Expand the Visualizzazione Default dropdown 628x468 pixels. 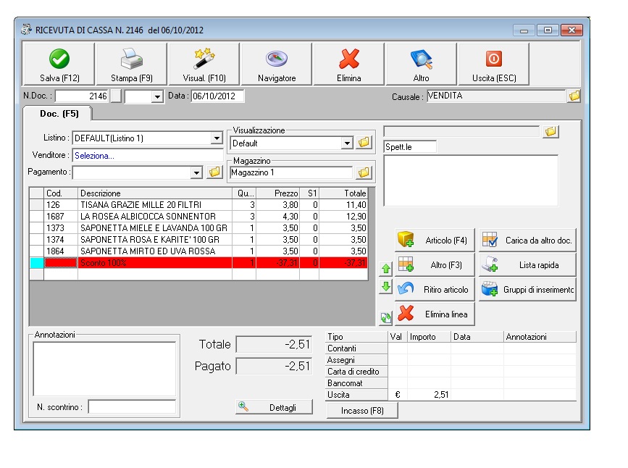pyautogui.click(x=347, y=143)
